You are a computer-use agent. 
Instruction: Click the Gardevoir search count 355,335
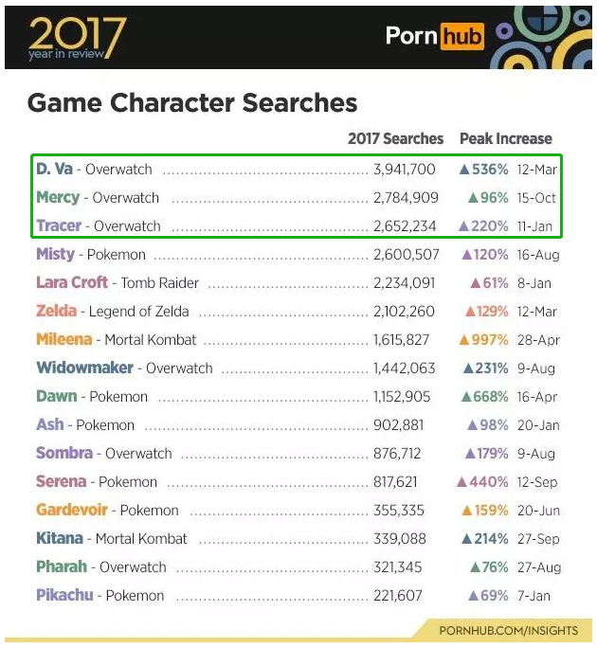tap(399, 511)
